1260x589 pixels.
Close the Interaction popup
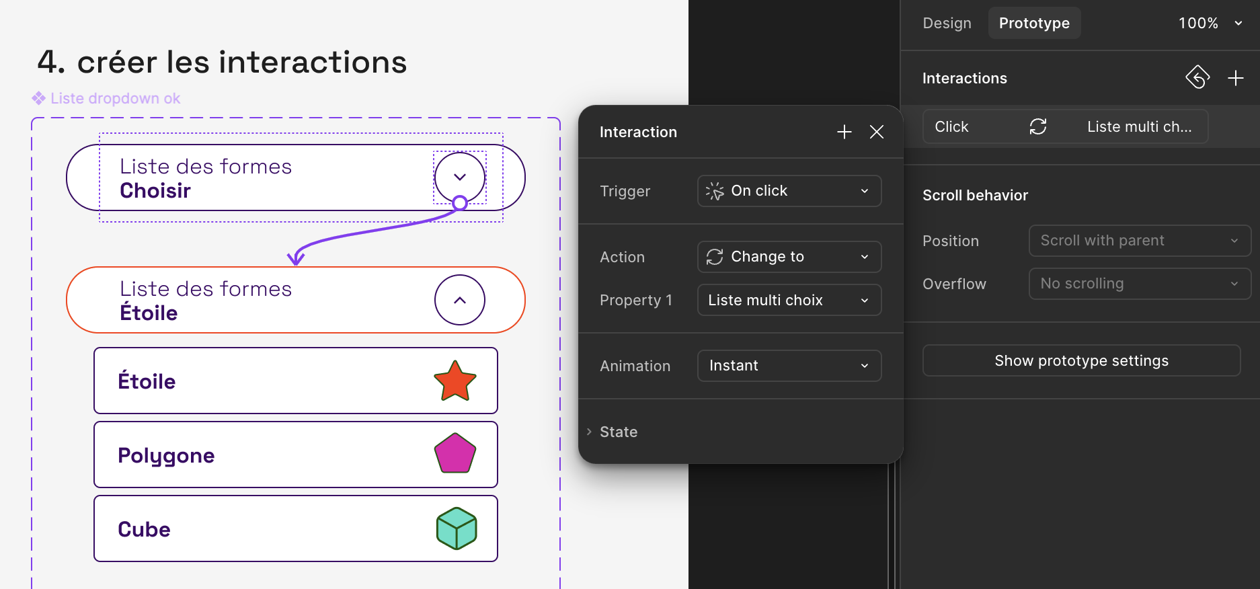(876, 132)
